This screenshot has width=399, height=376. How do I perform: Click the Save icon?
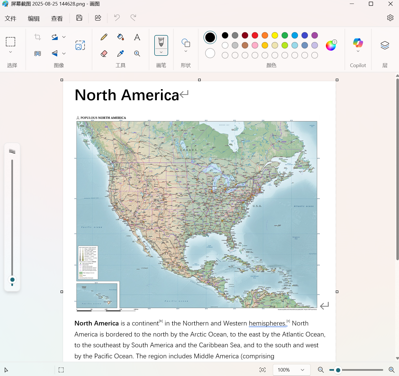[x=79, y=18]
